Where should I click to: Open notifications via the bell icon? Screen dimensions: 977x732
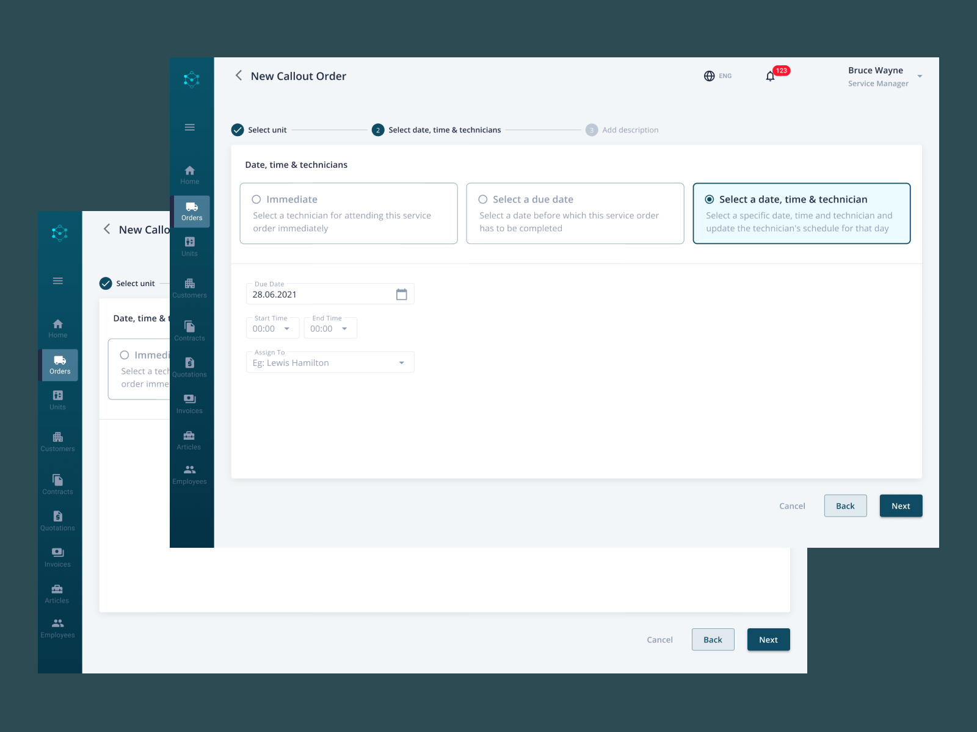(770, 75)
